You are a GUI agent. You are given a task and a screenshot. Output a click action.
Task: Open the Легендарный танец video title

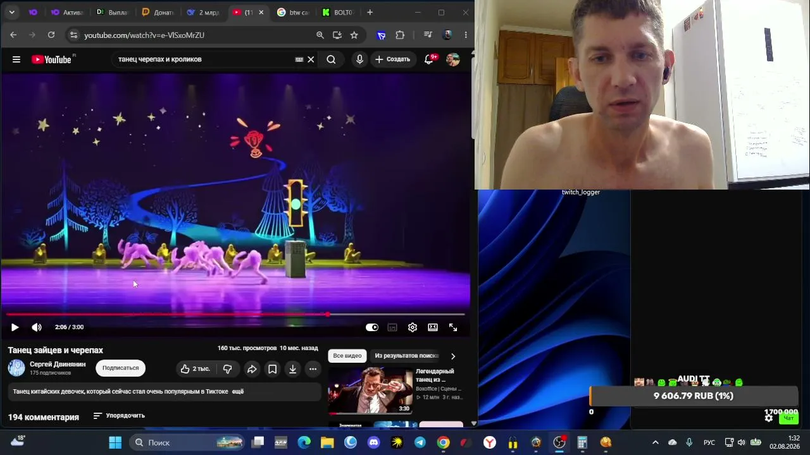coord(435,375)
